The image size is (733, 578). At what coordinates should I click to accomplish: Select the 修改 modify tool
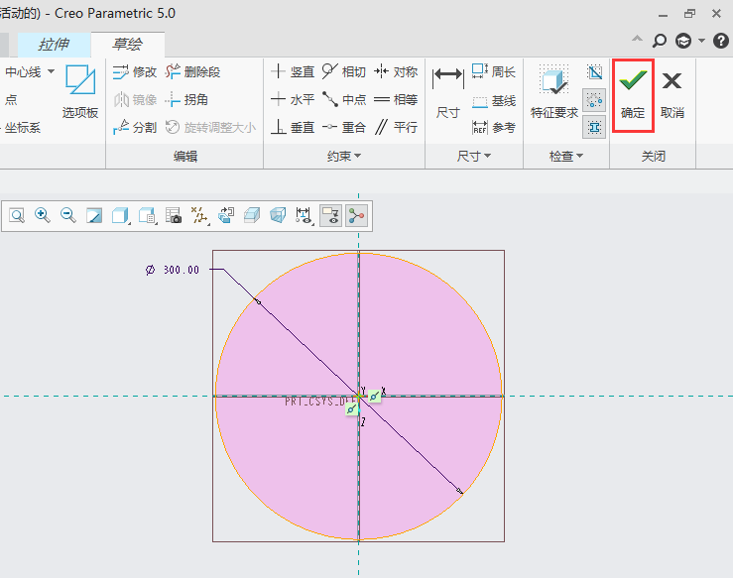[x=135, y=72]
